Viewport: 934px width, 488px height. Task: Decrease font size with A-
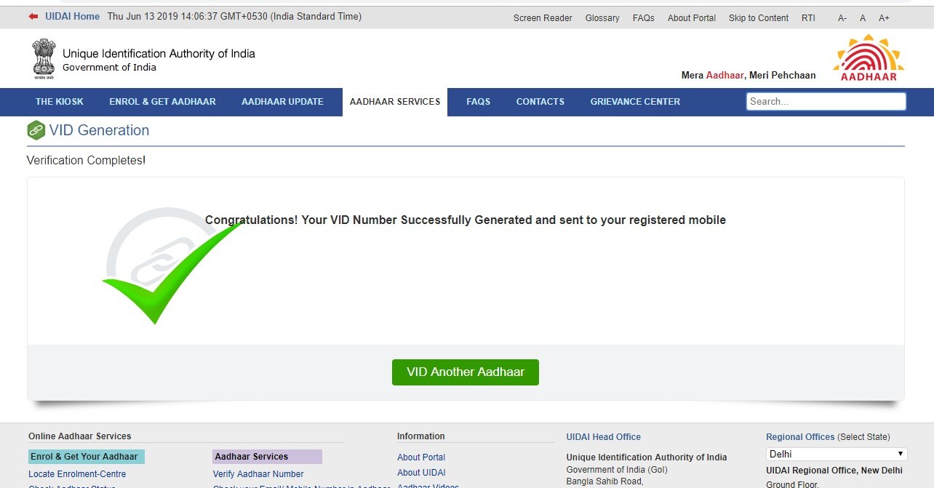(842, 18)
